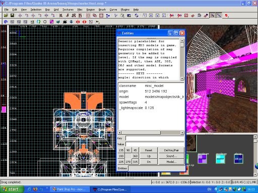Image resolution: width=258 pixels, height=193 pixels.
Task: Click the Dn angle button
Action: pyautogui.click(x=149, y=162)
